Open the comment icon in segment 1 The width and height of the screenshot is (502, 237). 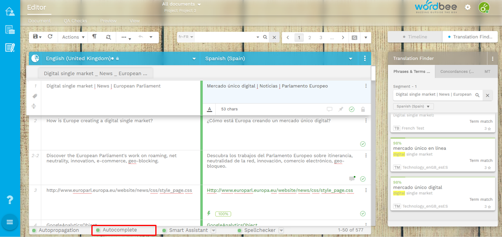pyautogui.click(x=329, y=109)
